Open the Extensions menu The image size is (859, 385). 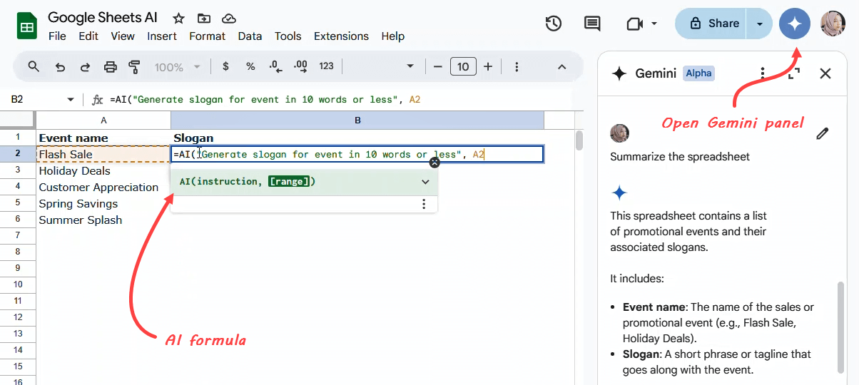pyautogui.click(x=341, y=36)
